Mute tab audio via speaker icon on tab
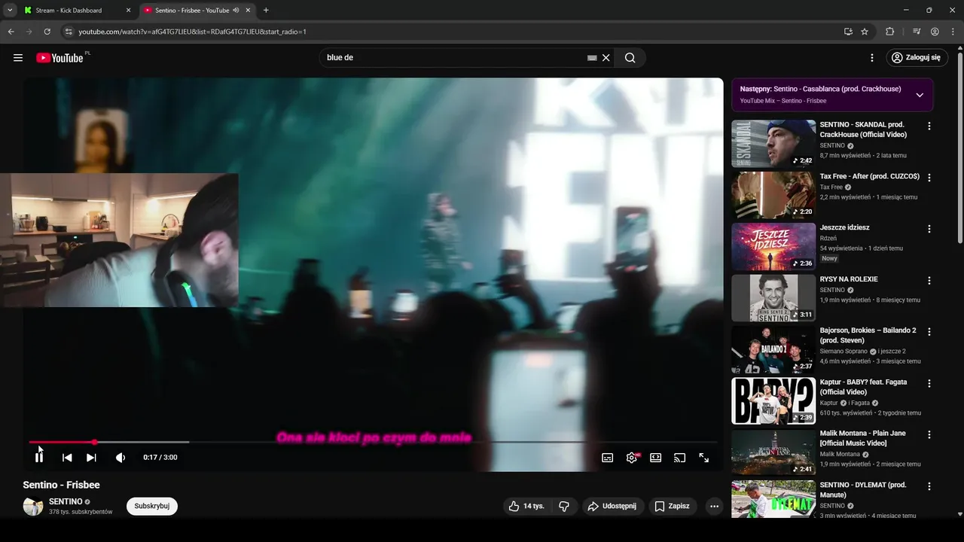This screenshot has height=542, width=964. pyautogui.click(x=236, y=11)
